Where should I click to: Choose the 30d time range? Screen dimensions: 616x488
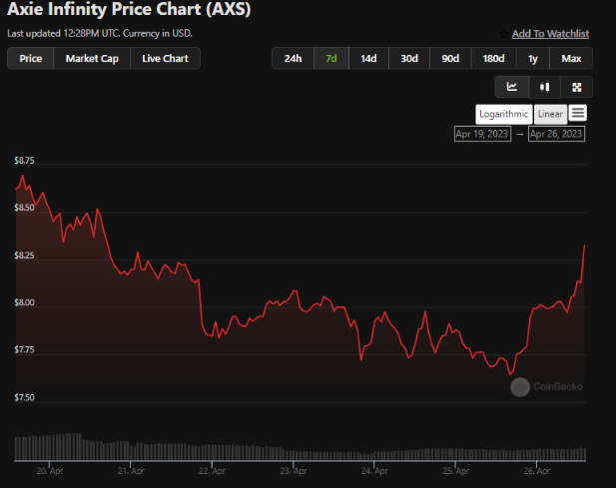[x=409, y=59]
